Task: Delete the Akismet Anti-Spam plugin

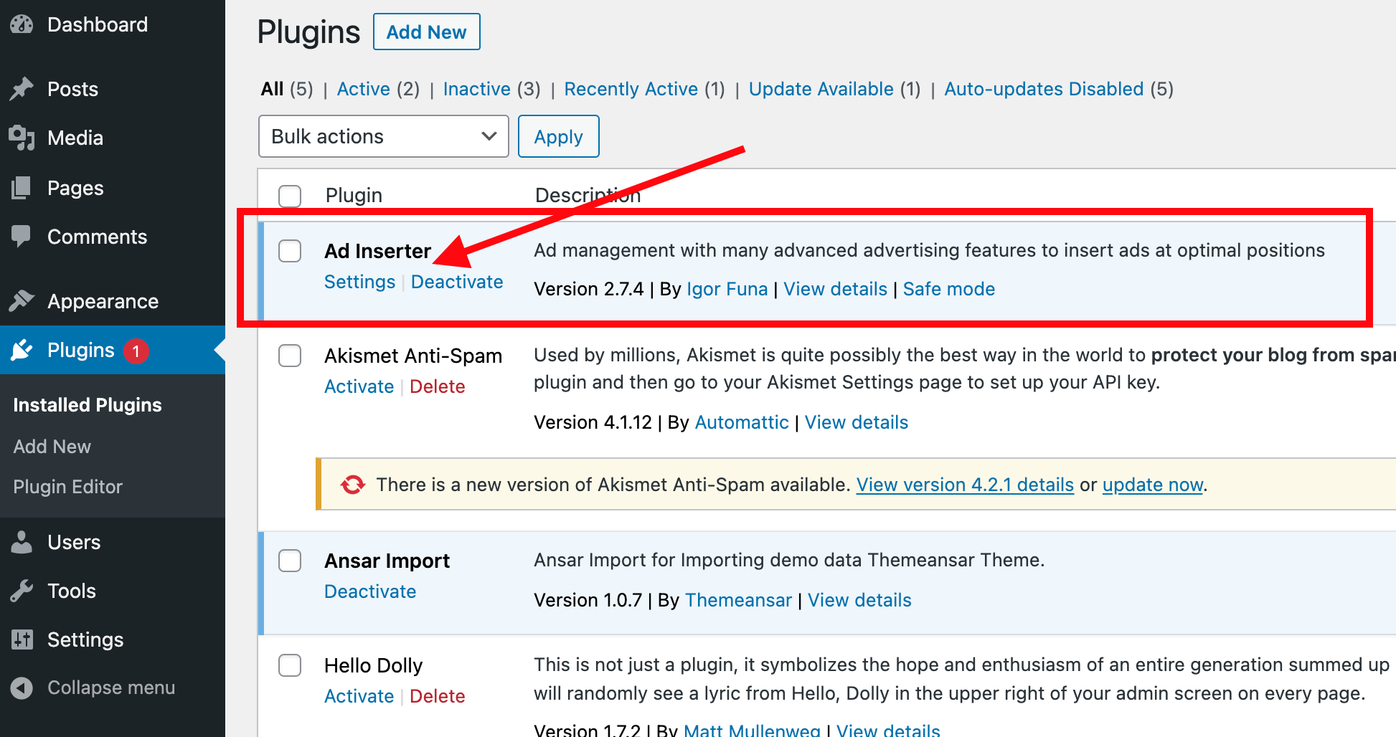Action: 438,386
